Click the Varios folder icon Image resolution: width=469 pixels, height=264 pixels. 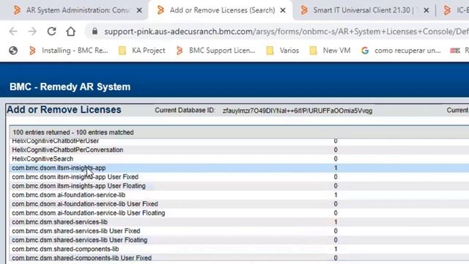(270, 51)
